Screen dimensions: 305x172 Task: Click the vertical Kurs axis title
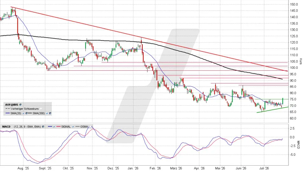point(301,61)
